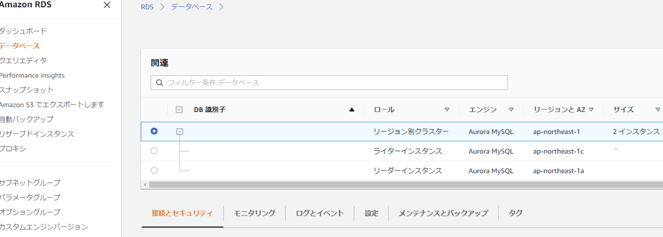
Task: Switch to 設定 tab
Action: [372, 213]
